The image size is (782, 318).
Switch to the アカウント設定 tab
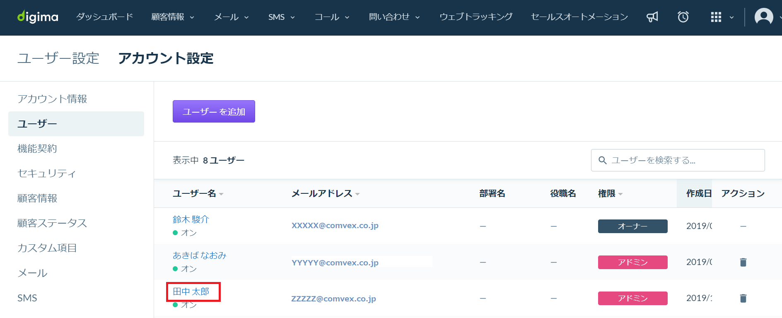[166, 58]
